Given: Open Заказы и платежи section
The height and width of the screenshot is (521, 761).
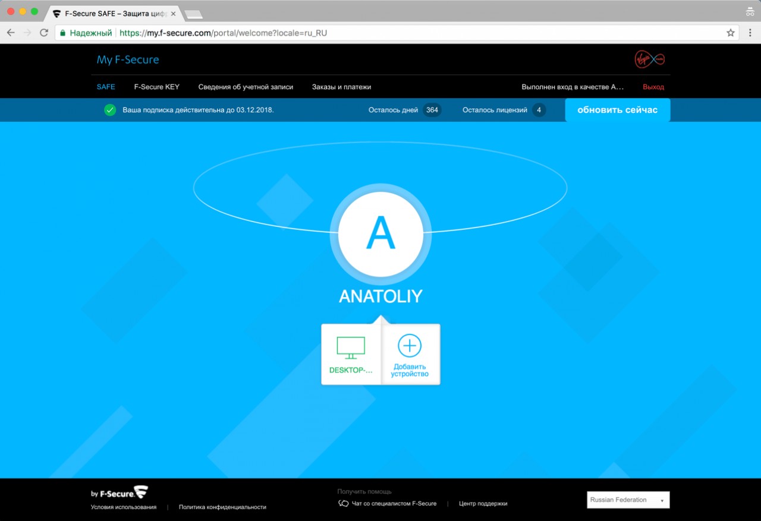Looking at the screenshot, I should point(341,87).
